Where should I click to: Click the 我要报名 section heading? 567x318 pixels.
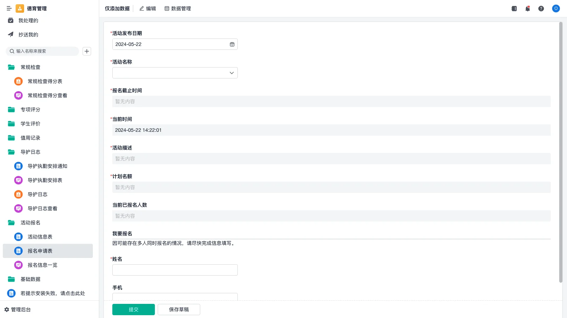(122, 234)
